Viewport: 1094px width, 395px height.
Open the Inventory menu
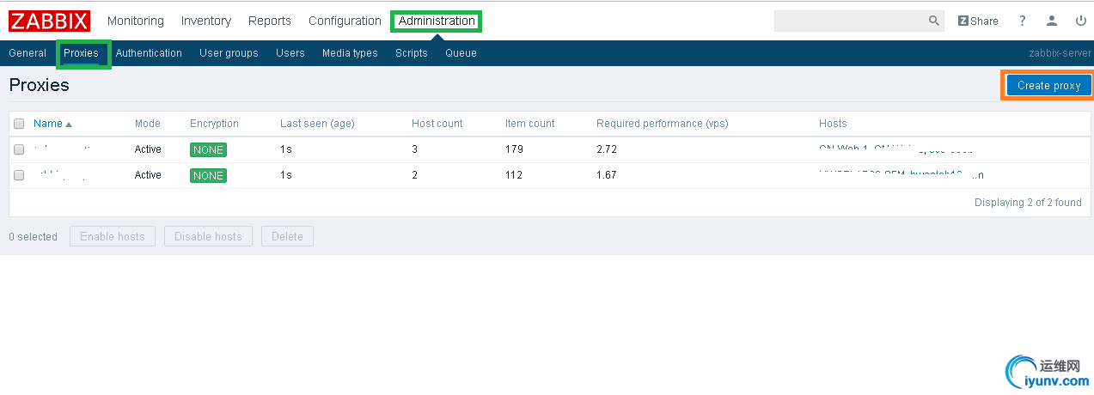coord(206,21)
